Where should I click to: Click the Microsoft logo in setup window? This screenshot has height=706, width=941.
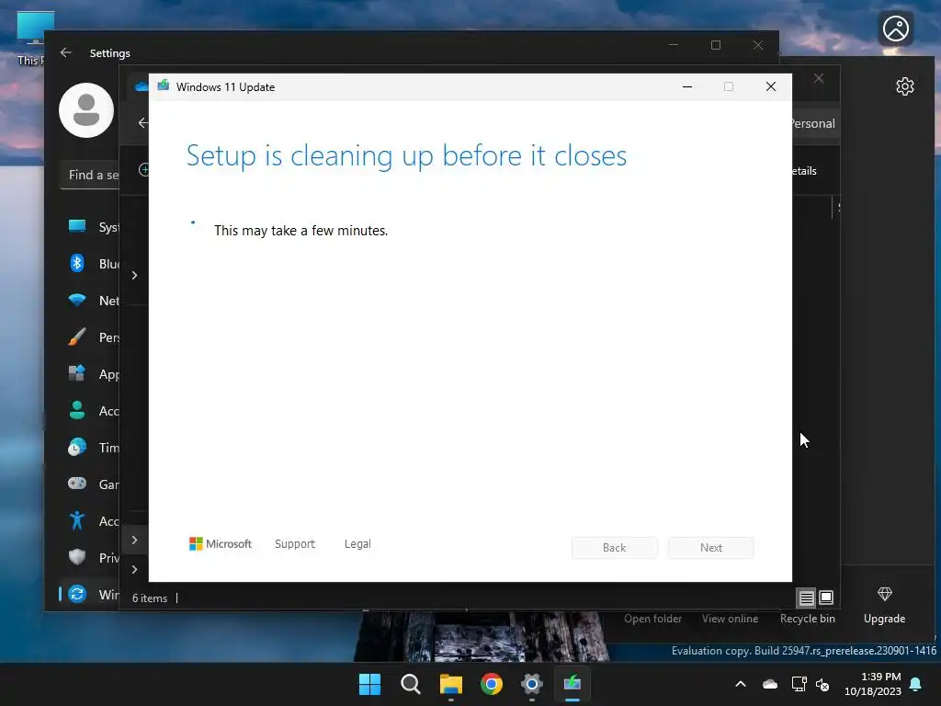(x=221, y=544)
